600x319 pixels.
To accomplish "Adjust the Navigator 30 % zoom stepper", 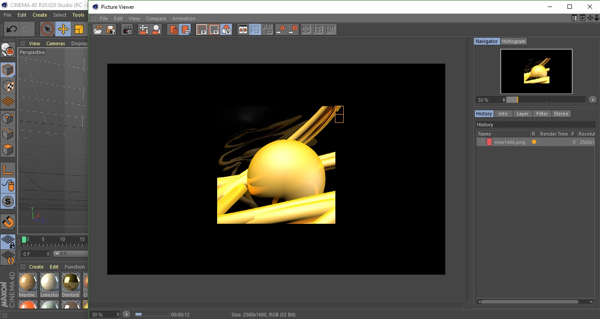I will (x=504, y=100).
